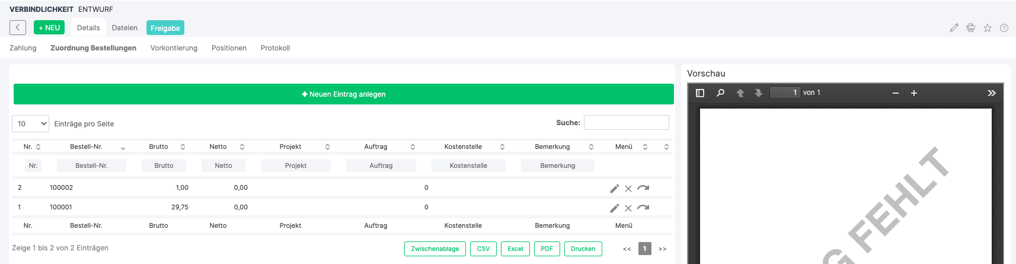This screenshot has width=1016, height=264.
Task: Edit order row 100002 with pencil
Action: pos(614,189)
